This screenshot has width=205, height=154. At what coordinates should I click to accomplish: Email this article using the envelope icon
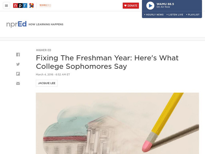click(18, 83)
